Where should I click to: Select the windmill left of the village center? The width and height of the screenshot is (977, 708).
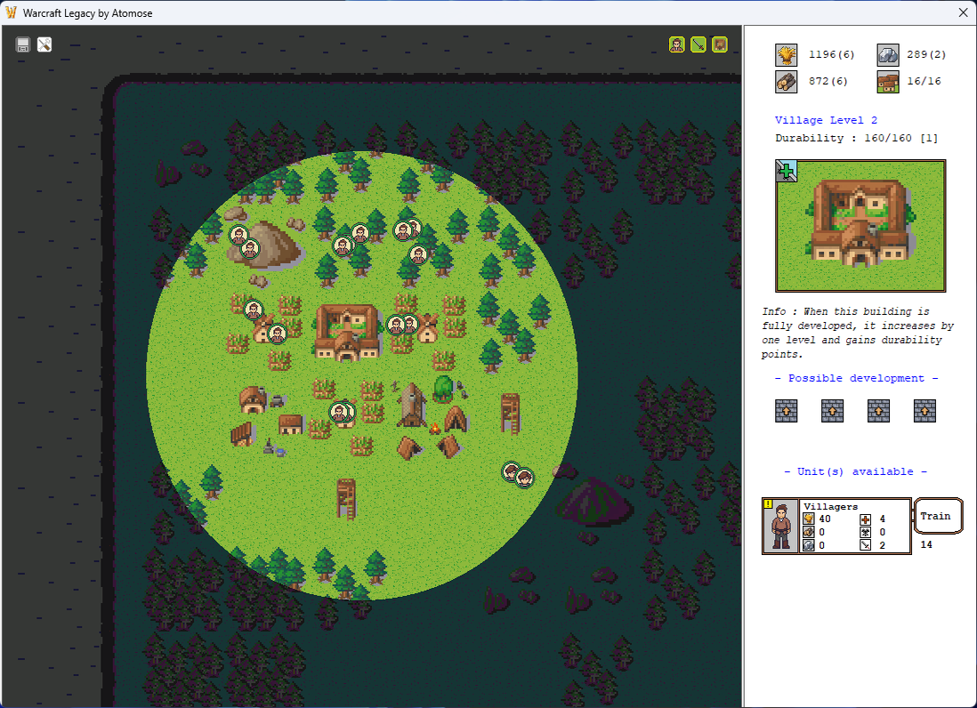pyautogui.click(x=263, y=329)
